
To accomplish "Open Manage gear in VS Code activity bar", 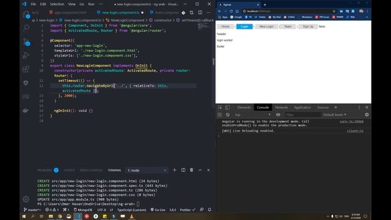I will pyautogui.click(x=26, y=199).
